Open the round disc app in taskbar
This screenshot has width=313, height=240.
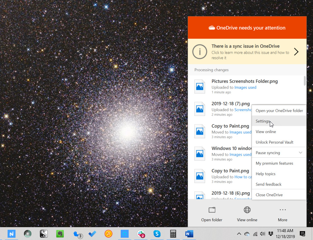[28, 234]
